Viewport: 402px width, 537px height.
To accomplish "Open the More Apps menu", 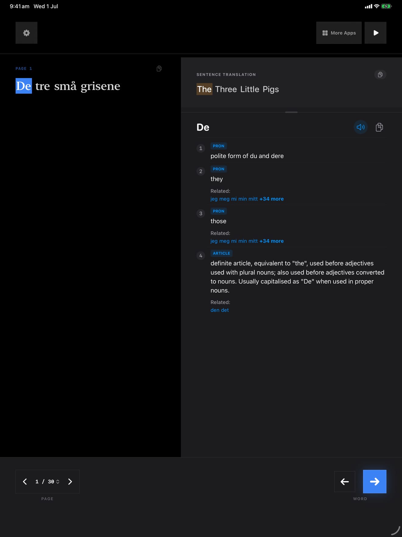I will click(339, 33).
